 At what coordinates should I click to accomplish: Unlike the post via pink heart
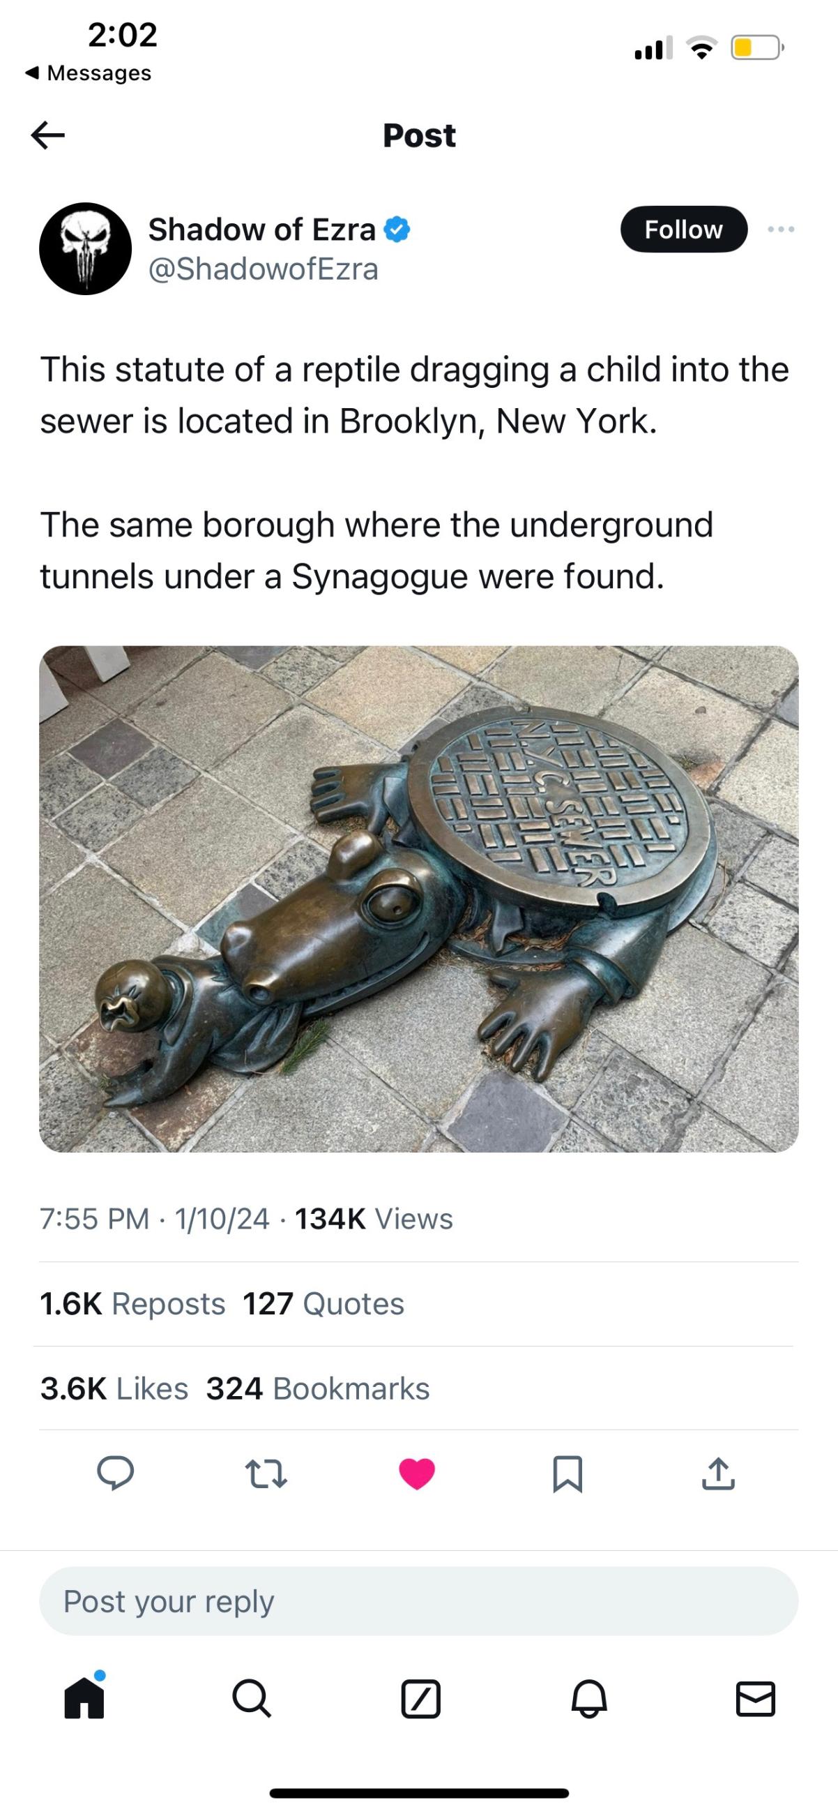coord(416,1473)
